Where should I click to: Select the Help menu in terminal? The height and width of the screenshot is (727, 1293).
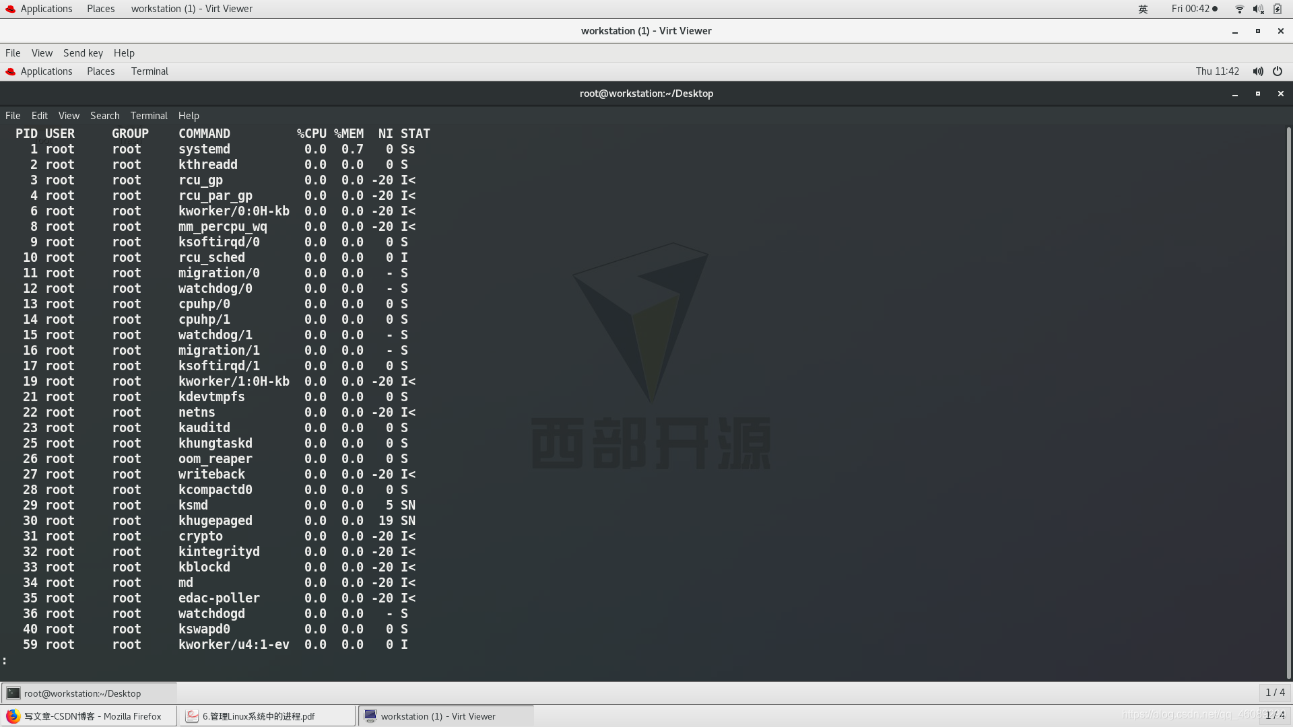[189, 115]
